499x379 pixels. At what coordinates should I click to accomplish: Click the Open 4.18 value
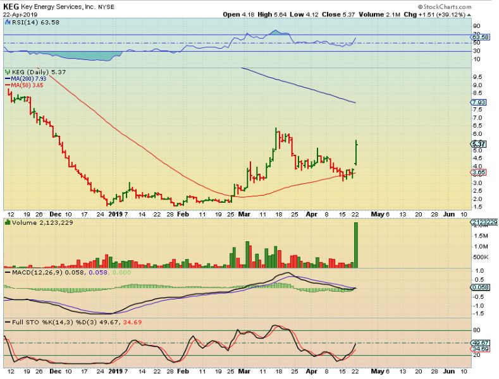238,15
